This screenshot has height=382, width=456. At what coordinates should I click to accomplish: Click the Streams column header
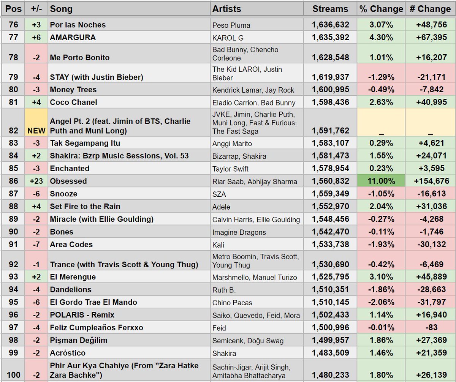[330, 8]
